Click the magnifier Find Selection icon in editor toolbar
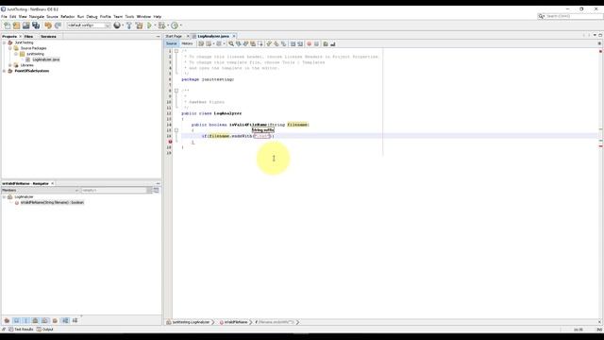The image size is (604, 340). point(231,44)
